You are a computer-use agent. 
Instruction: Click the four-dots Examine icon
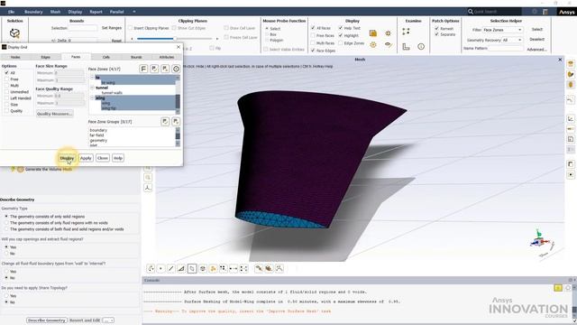point(406,32)
